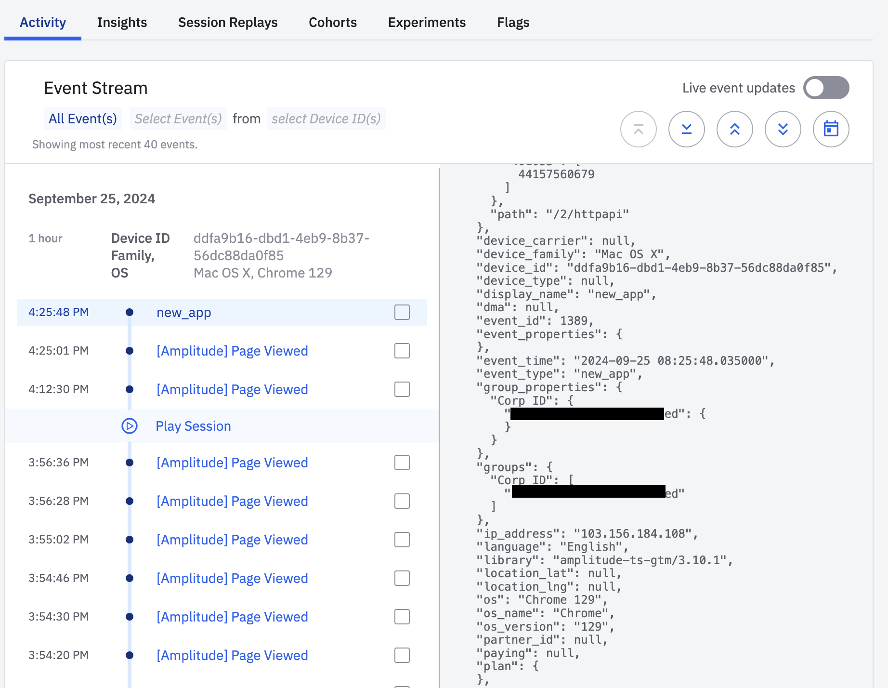888x688 pixels.
Task: Jump to top of event stream icon
Action: (638, 129)
